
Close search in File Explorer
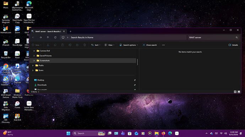click(150, 45)
